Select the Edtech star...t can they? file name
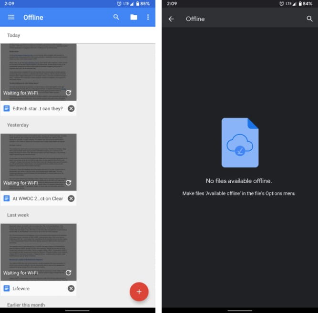The height and width of the screenshot is (313, 318). point(38,109)
